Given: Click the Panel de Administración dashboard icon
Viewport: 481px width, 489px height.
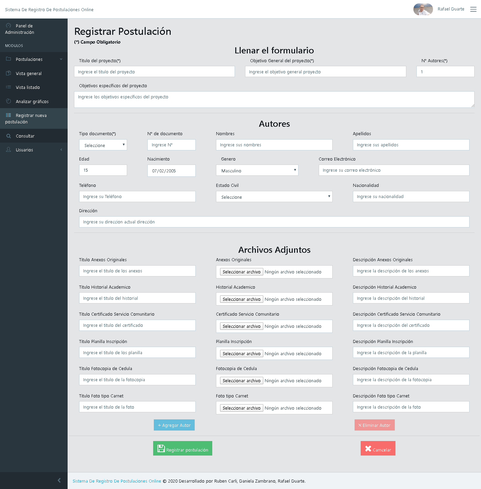Looking at the screenshot, I should pos(8,26).
